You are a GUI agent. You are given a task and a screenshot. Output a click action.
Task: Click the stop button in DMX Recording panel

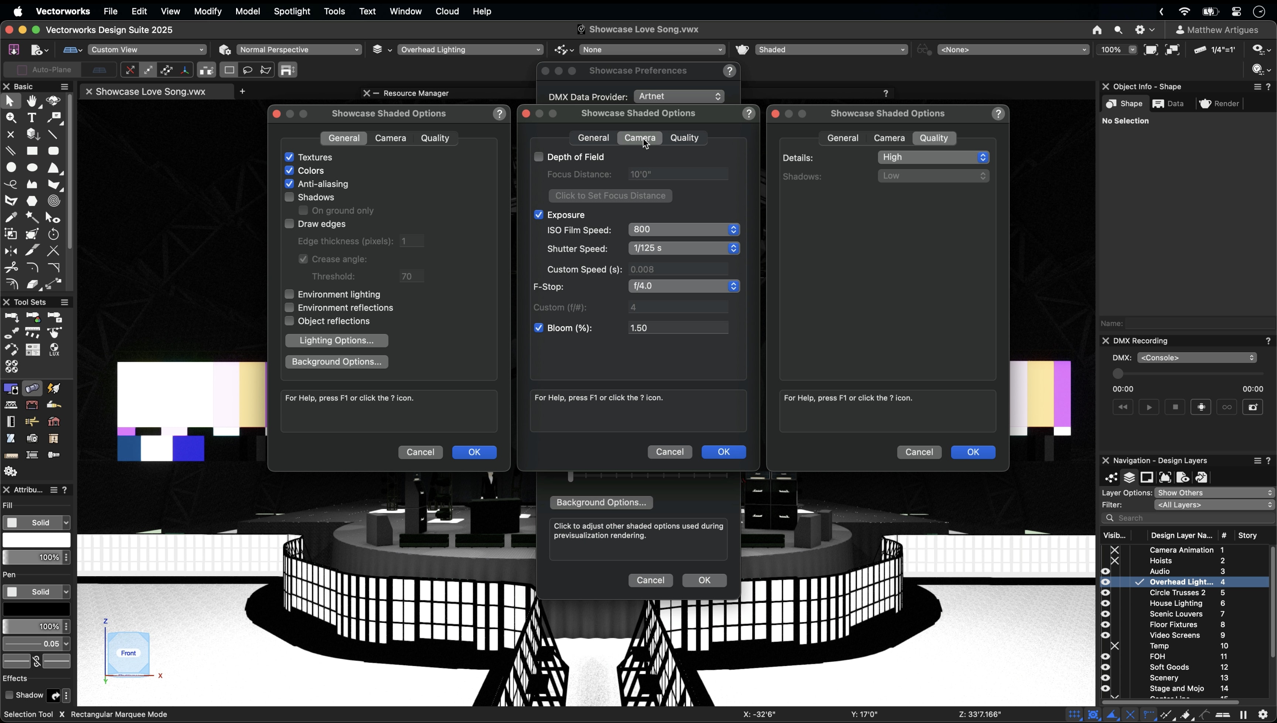(x=1175, y=407)
